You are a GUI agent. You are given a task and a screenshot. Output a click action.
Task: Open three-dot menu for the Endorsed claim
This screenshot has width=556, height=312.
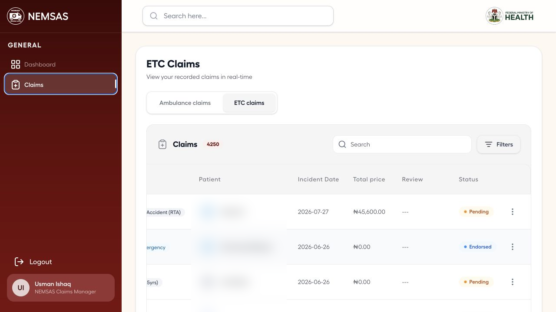coord(513,247)
